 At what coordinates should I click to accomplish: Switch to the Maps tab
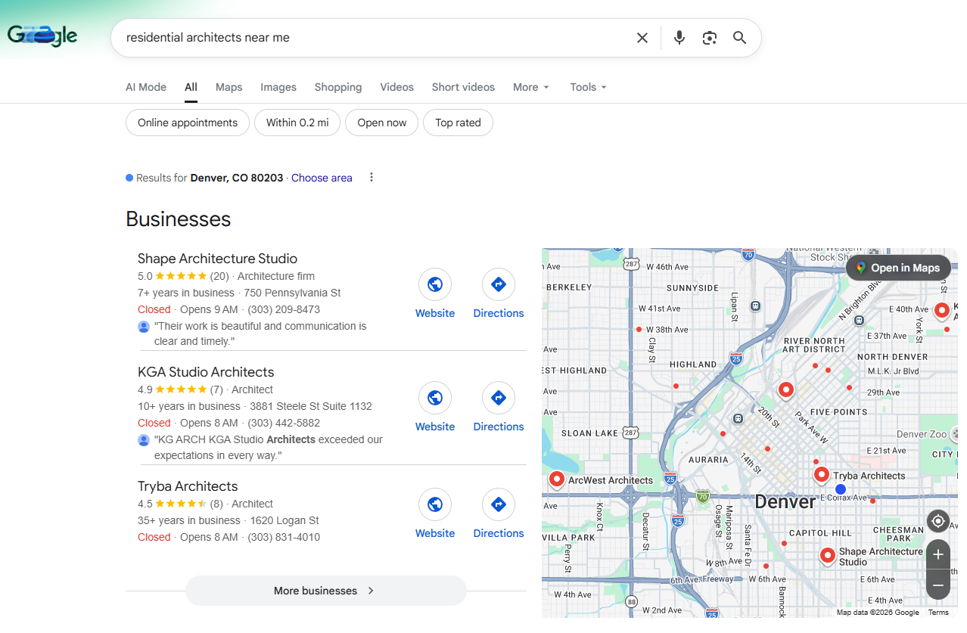click(229, 87)
